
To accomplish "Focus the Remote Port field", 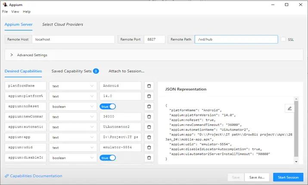I will (155, 39).
